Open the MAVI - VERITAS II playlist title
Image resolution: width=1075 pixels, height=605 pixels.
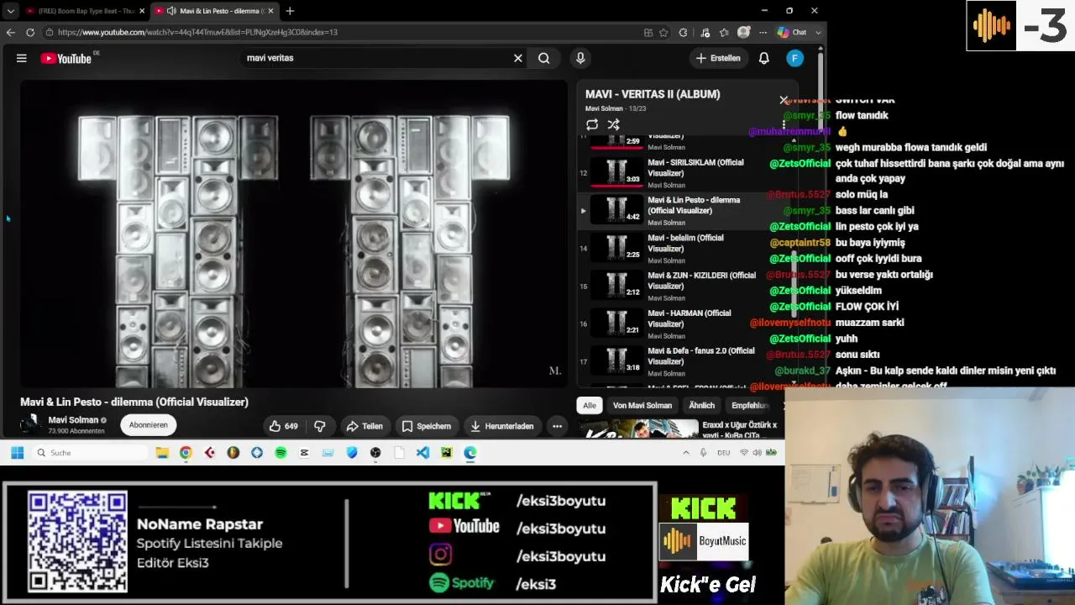(653, 94)
